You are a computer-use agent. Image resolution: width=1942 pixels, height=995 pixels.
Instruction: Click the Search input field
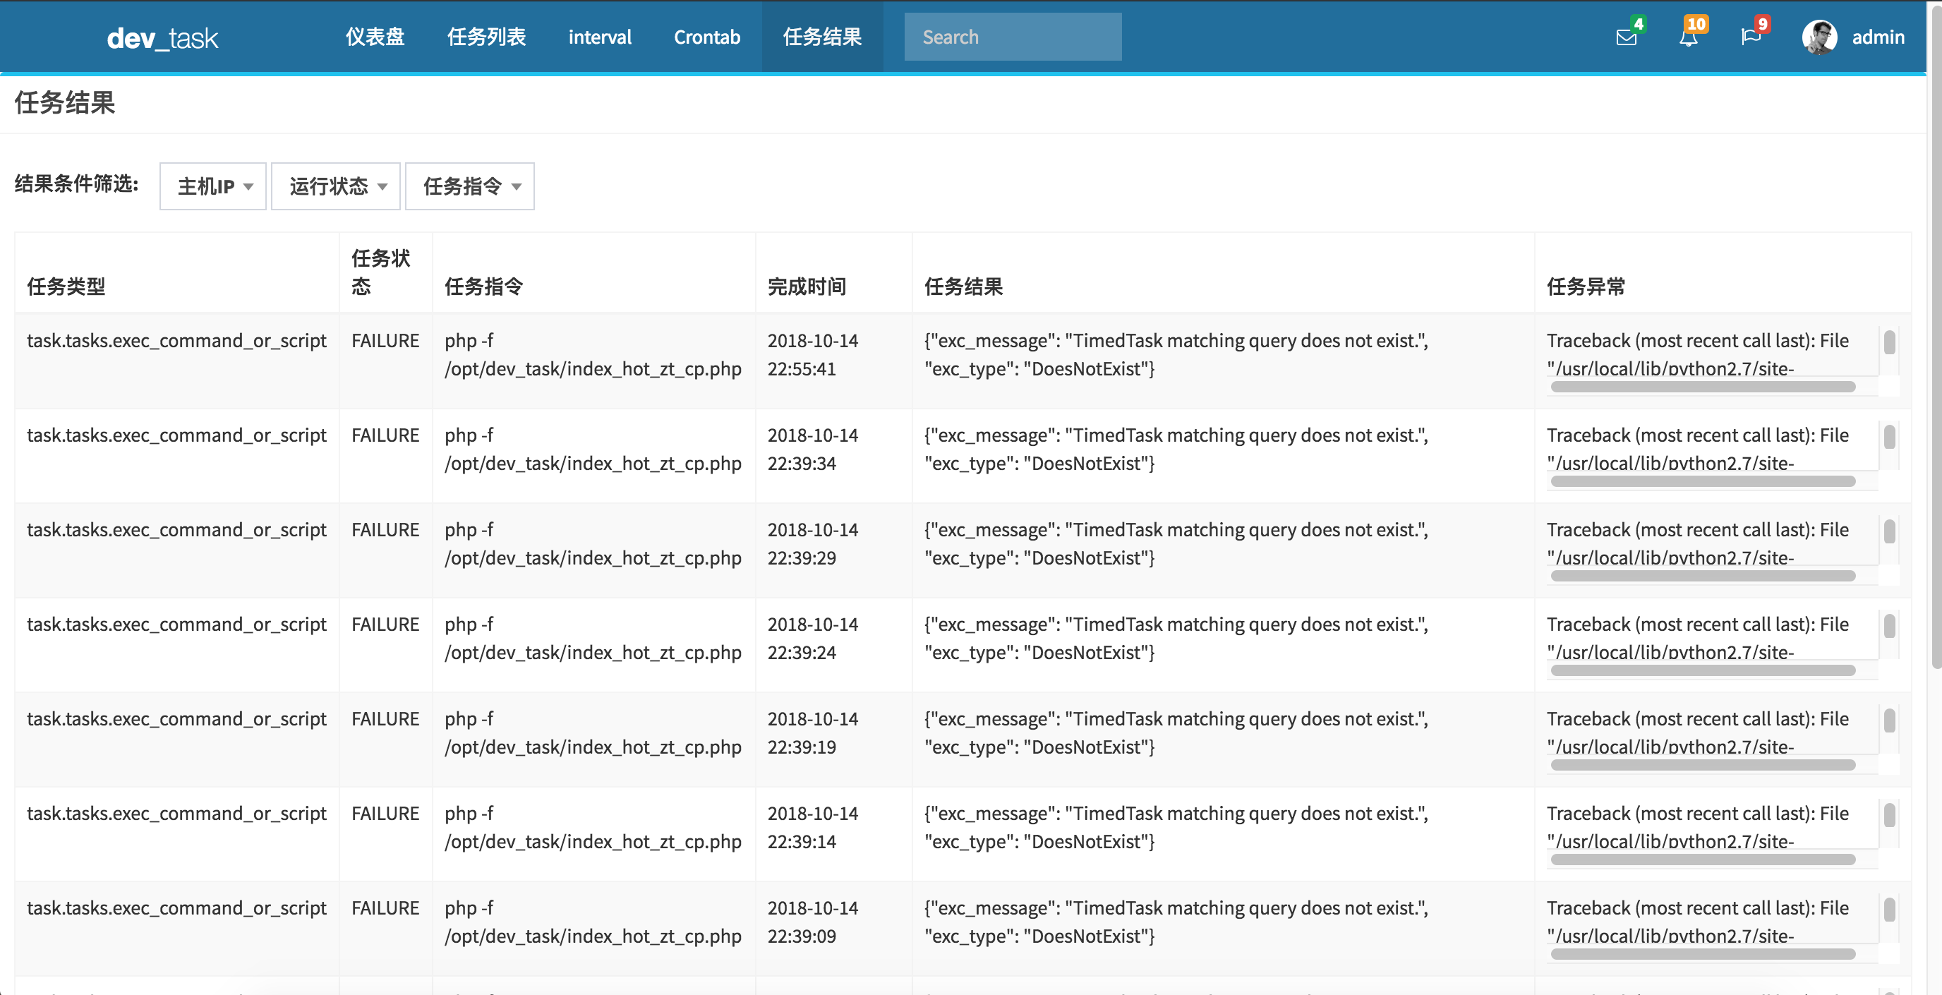(x=1012, y=37)
